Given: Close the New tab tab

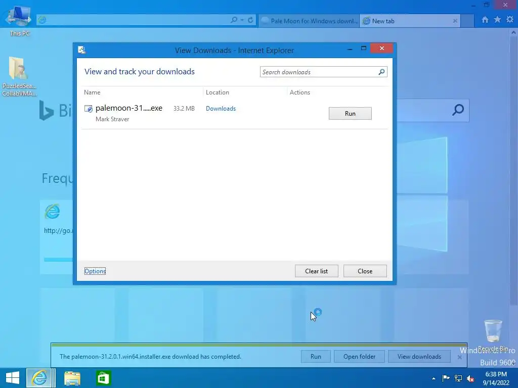Looking at the screenshot, I should point(455,21).
